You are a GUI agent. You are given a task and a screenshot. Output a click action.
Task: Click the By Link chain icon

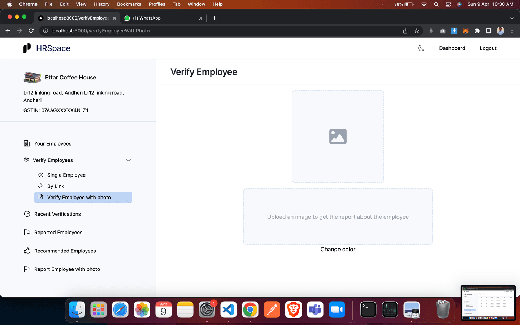[41, 186]
